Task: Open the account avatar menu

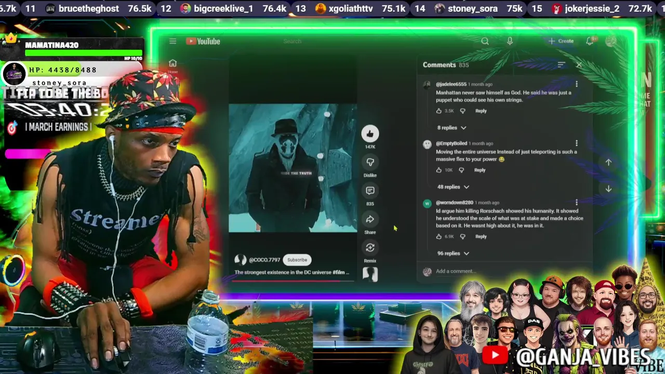Action: pyautogui.click(x=610, y=41)
